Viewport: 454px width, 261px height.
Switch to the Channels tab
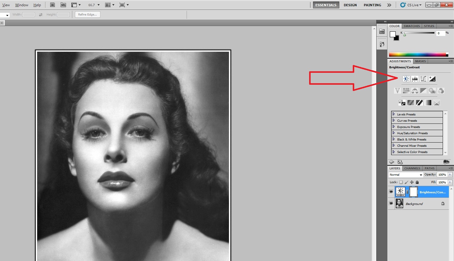tap(412, 168)
